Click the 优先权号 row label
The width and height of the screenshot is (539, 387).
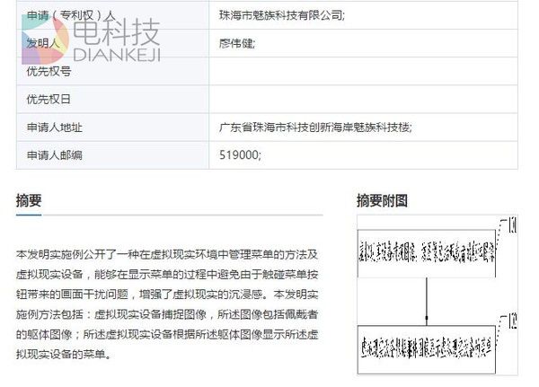click(49, 72)
